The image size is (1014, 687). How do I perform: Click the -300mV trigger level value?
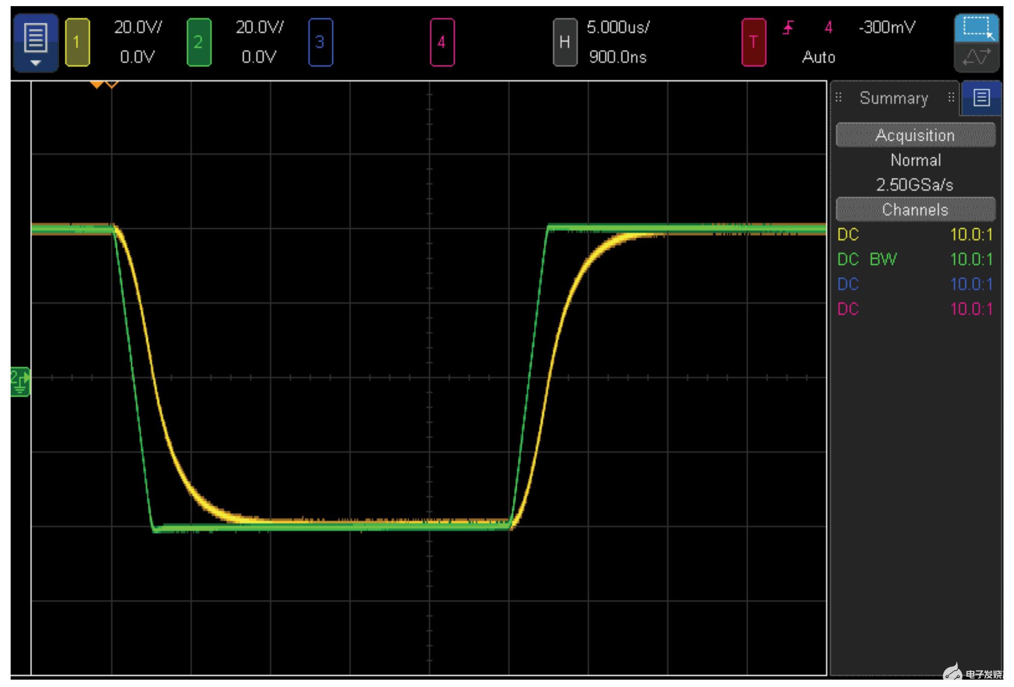tap(887, 27)
